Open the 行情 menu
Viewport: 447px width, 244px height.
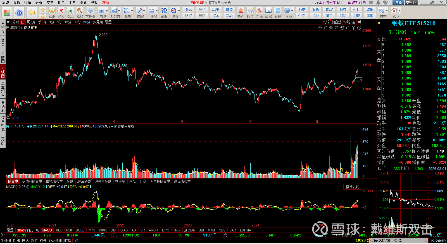(x=28, y=3)
